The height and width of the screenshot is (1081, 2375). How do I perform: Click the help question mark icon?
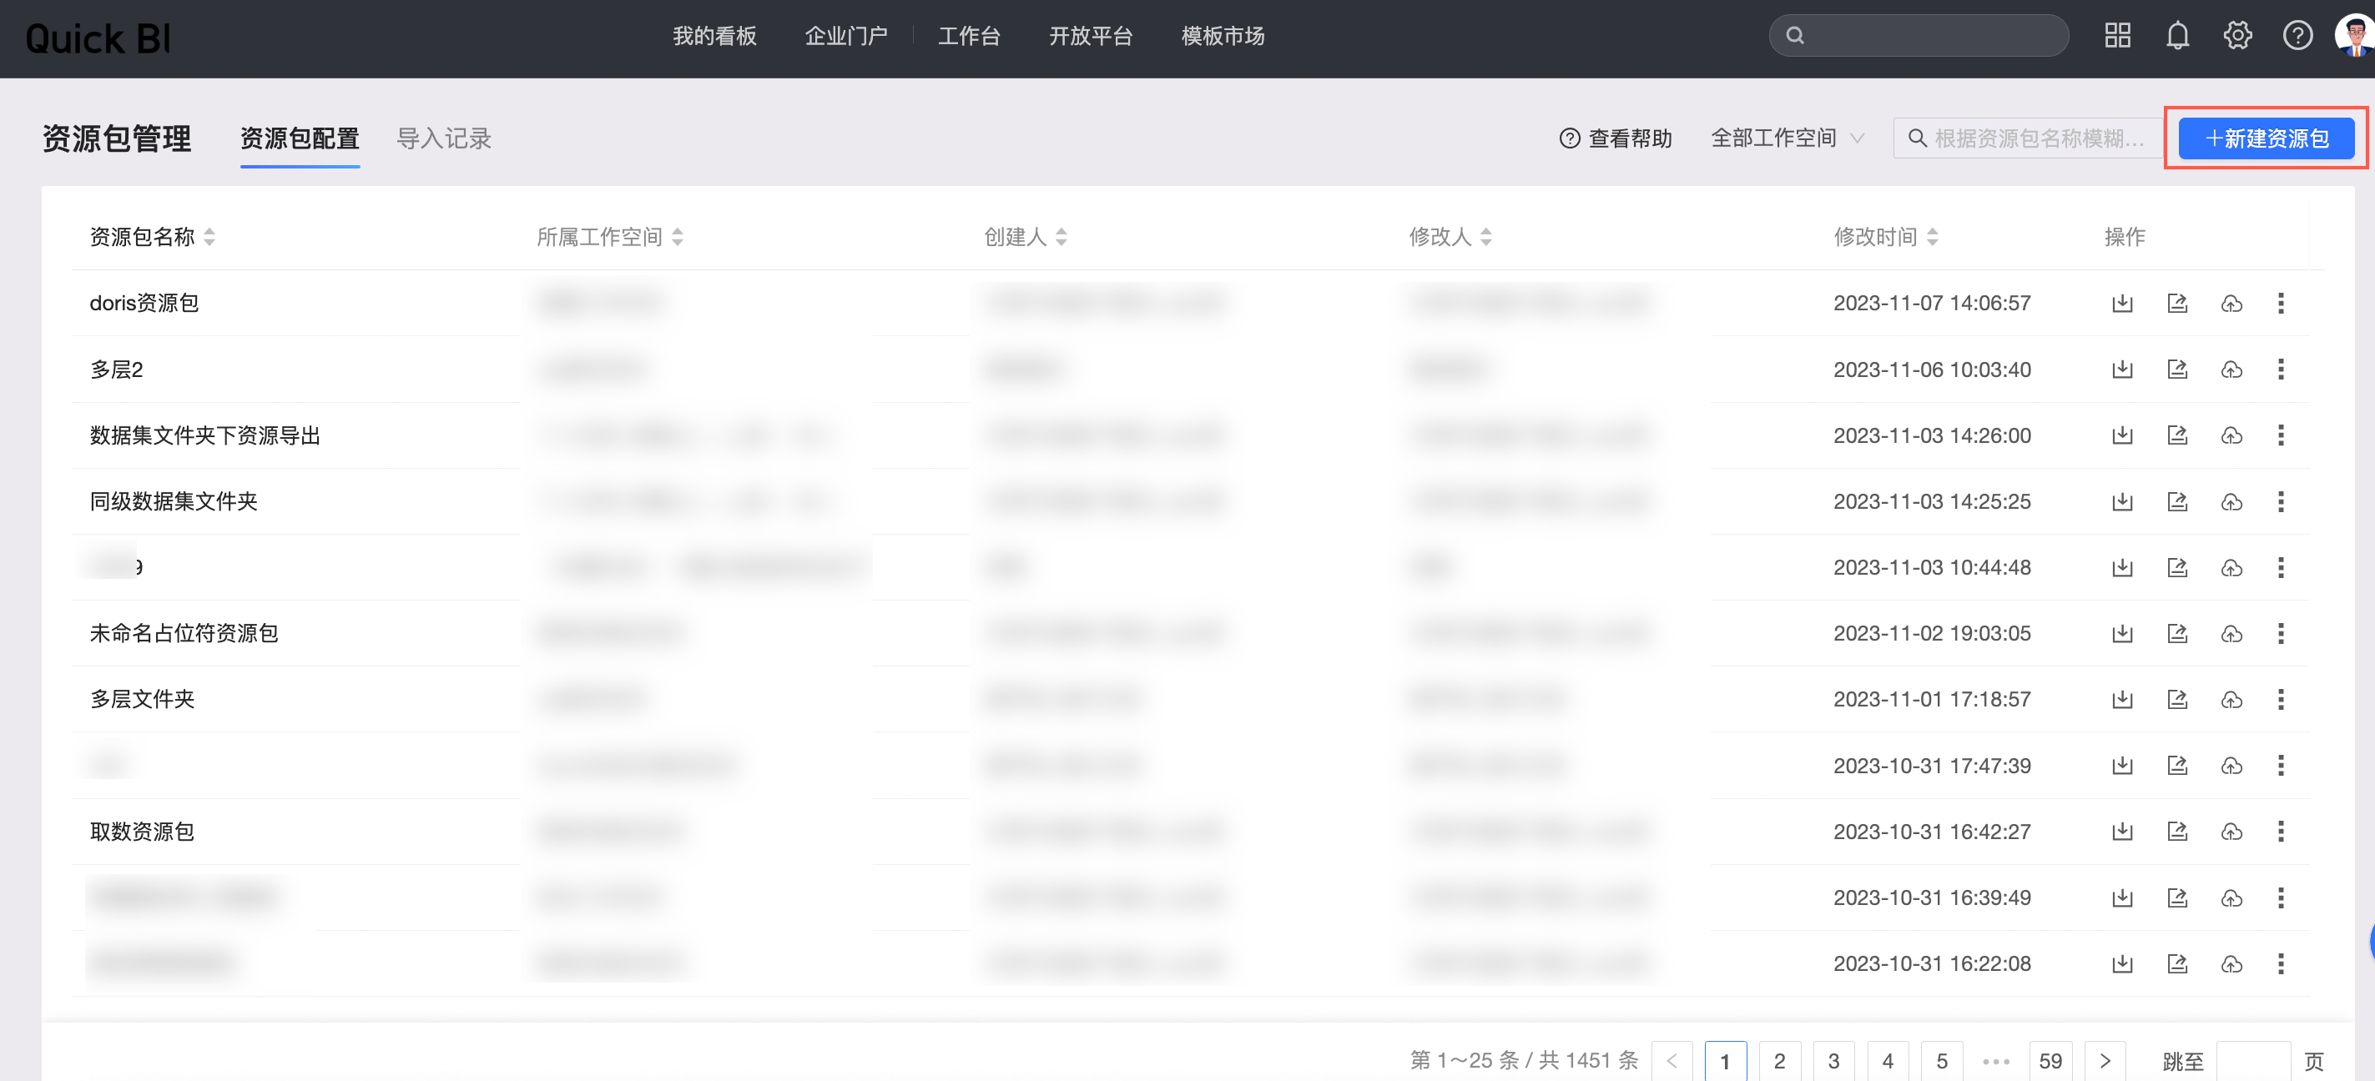(2297, 36)
